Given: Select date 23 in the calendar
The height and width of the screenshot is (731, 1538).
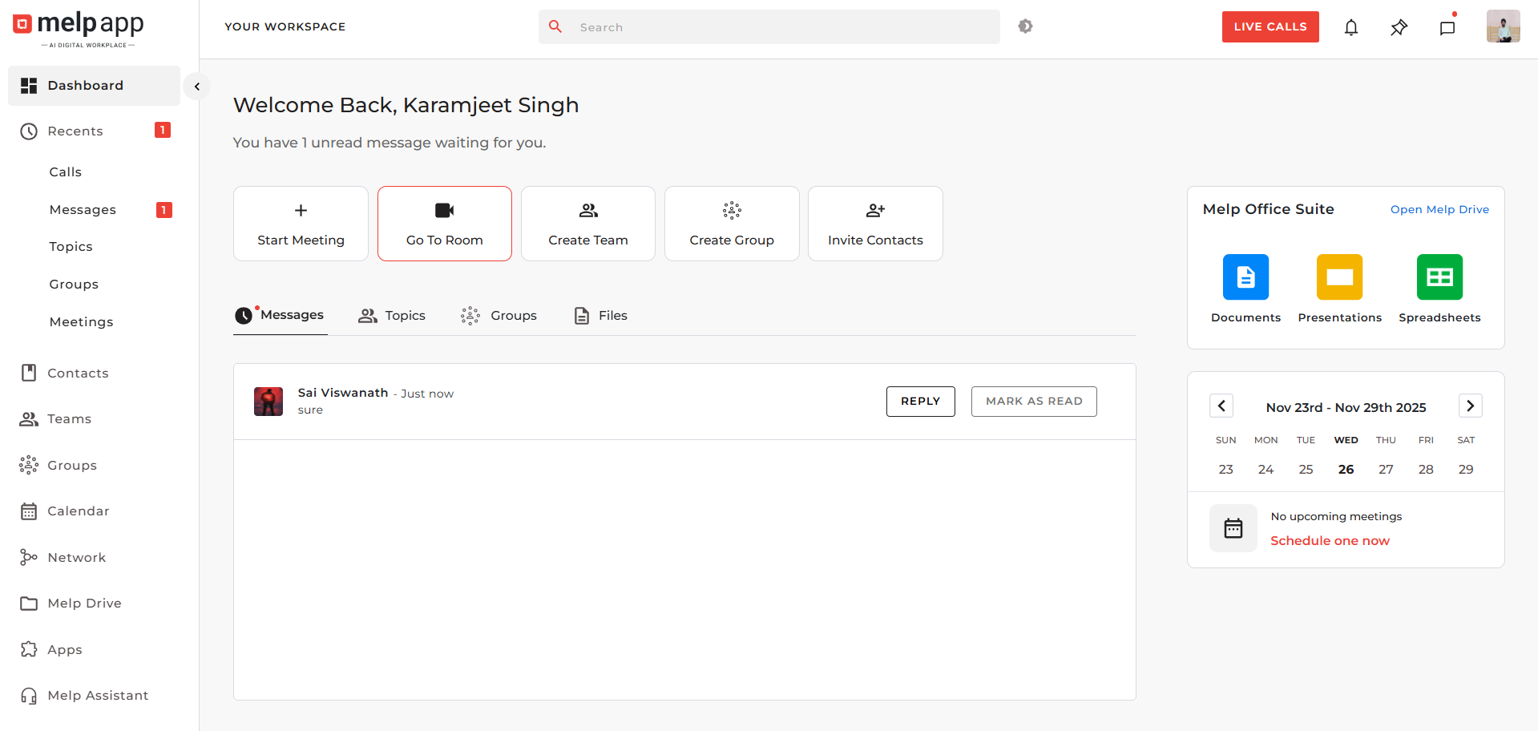Looking at the screenshot, I should click(x=1225, y=470).
